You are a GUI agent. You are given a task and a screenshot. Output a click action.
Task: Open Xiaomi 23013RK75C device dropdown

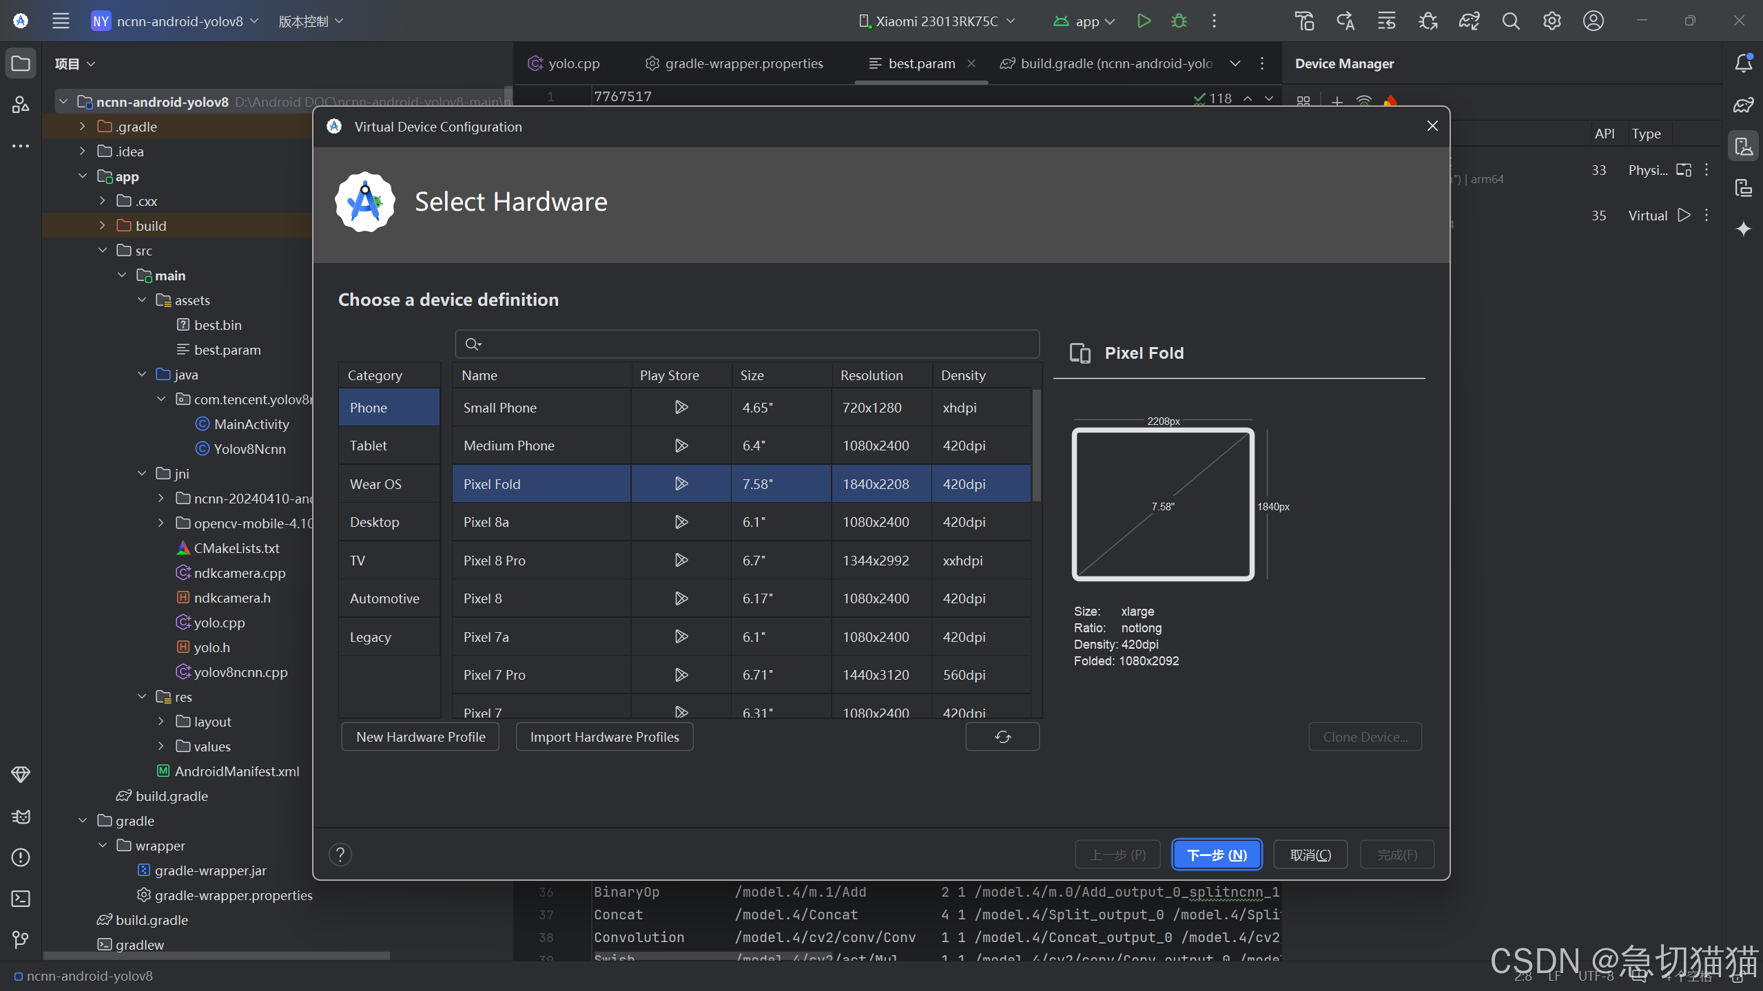click(x=937, y=21)
